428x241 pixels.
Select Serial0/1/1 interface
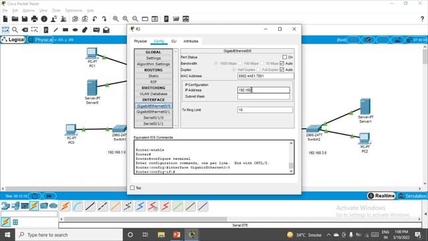(153, 124)
